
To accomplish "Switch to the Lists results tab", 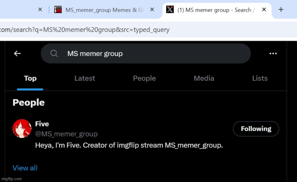I will point(260,78).
